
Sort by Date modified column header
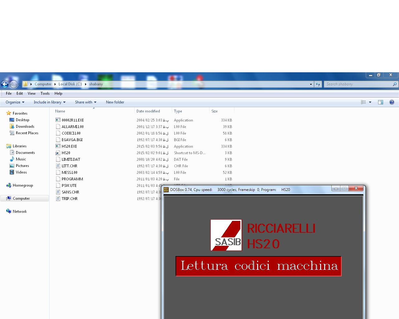pyautogui.click(x=148, y=111)
